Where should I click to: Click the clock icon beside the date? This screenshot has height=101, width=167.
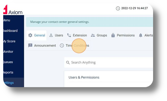click(118, 8)
